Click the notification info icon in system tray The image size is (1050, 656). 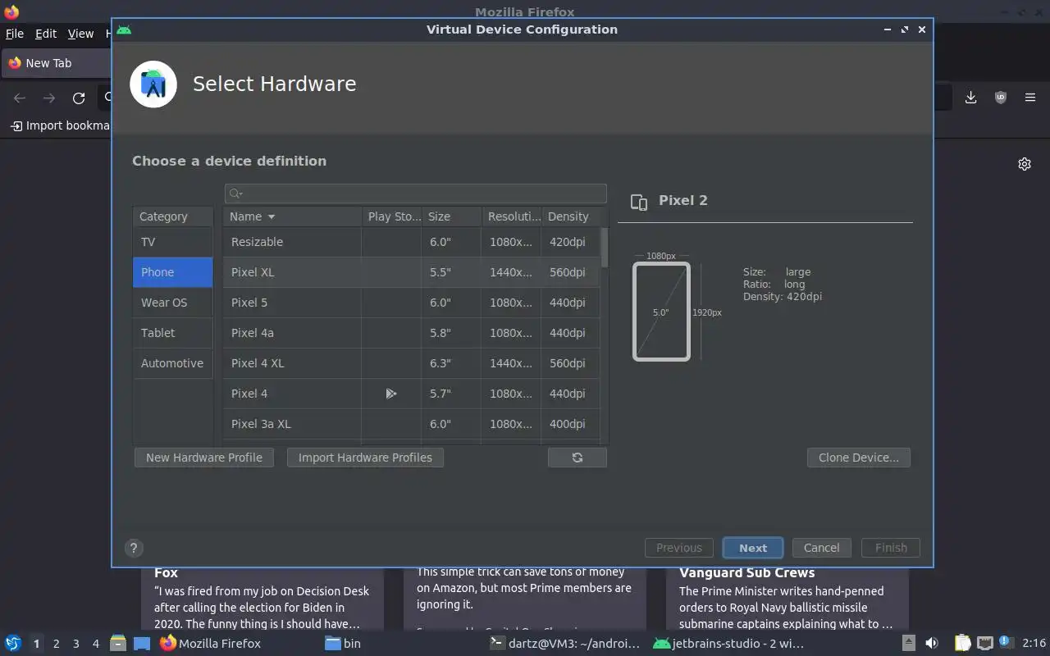(x=1005, y=643)
